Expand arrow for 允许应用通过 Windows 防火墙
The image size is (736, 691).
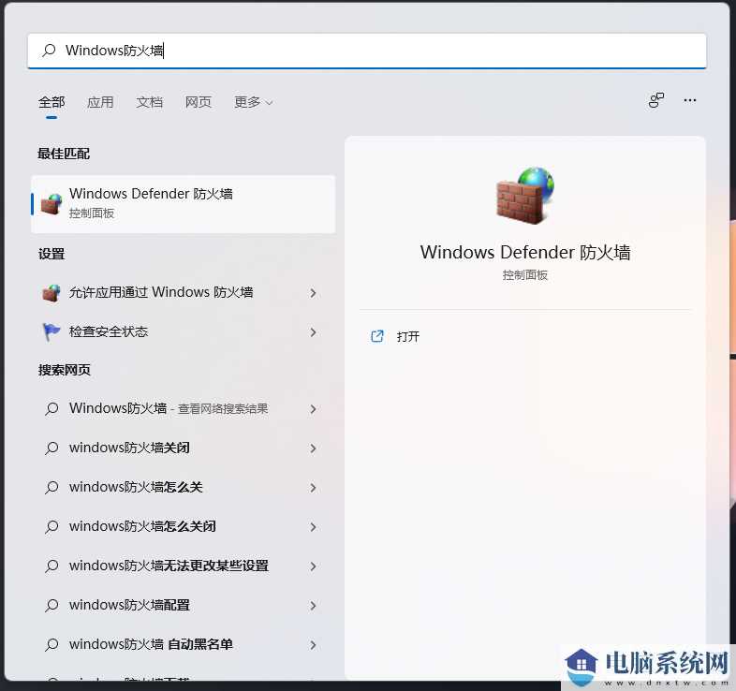[313, 293]
